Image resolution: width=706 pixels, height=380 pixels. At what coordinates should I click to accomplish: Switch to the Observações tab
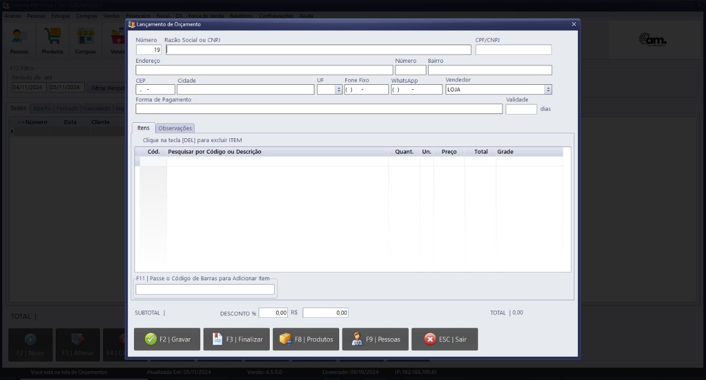175,128
